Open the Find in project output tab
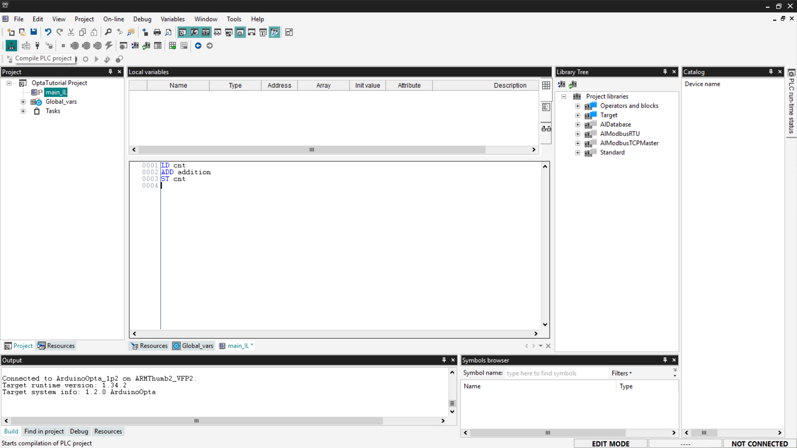This screenshot has width=797, height=448. pyautogui.click(x=44, y=431)
